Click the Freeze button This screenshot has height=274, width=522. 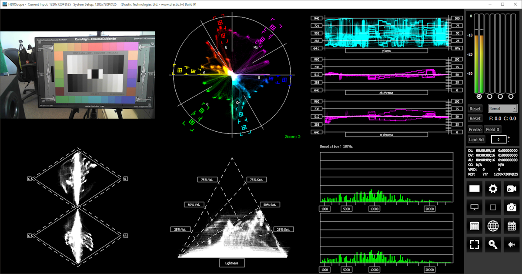[x=475, y=130]
